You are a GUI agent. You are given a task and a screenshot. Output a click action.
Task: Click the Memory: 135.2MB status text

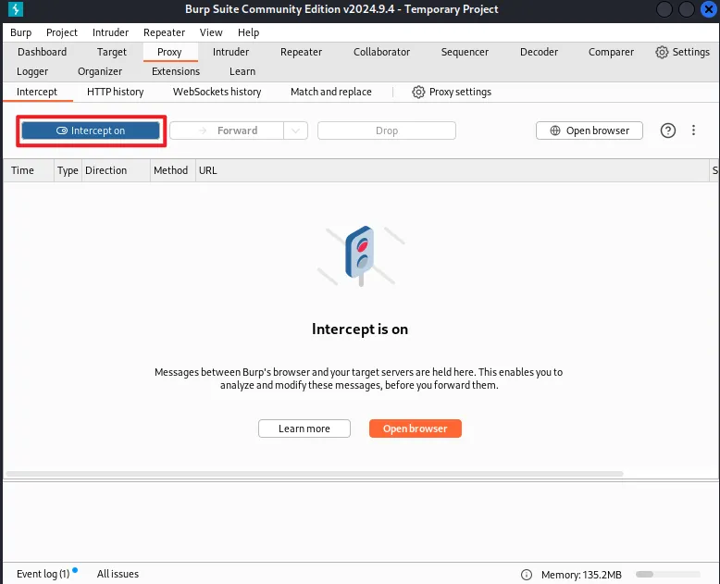[581, 575]
